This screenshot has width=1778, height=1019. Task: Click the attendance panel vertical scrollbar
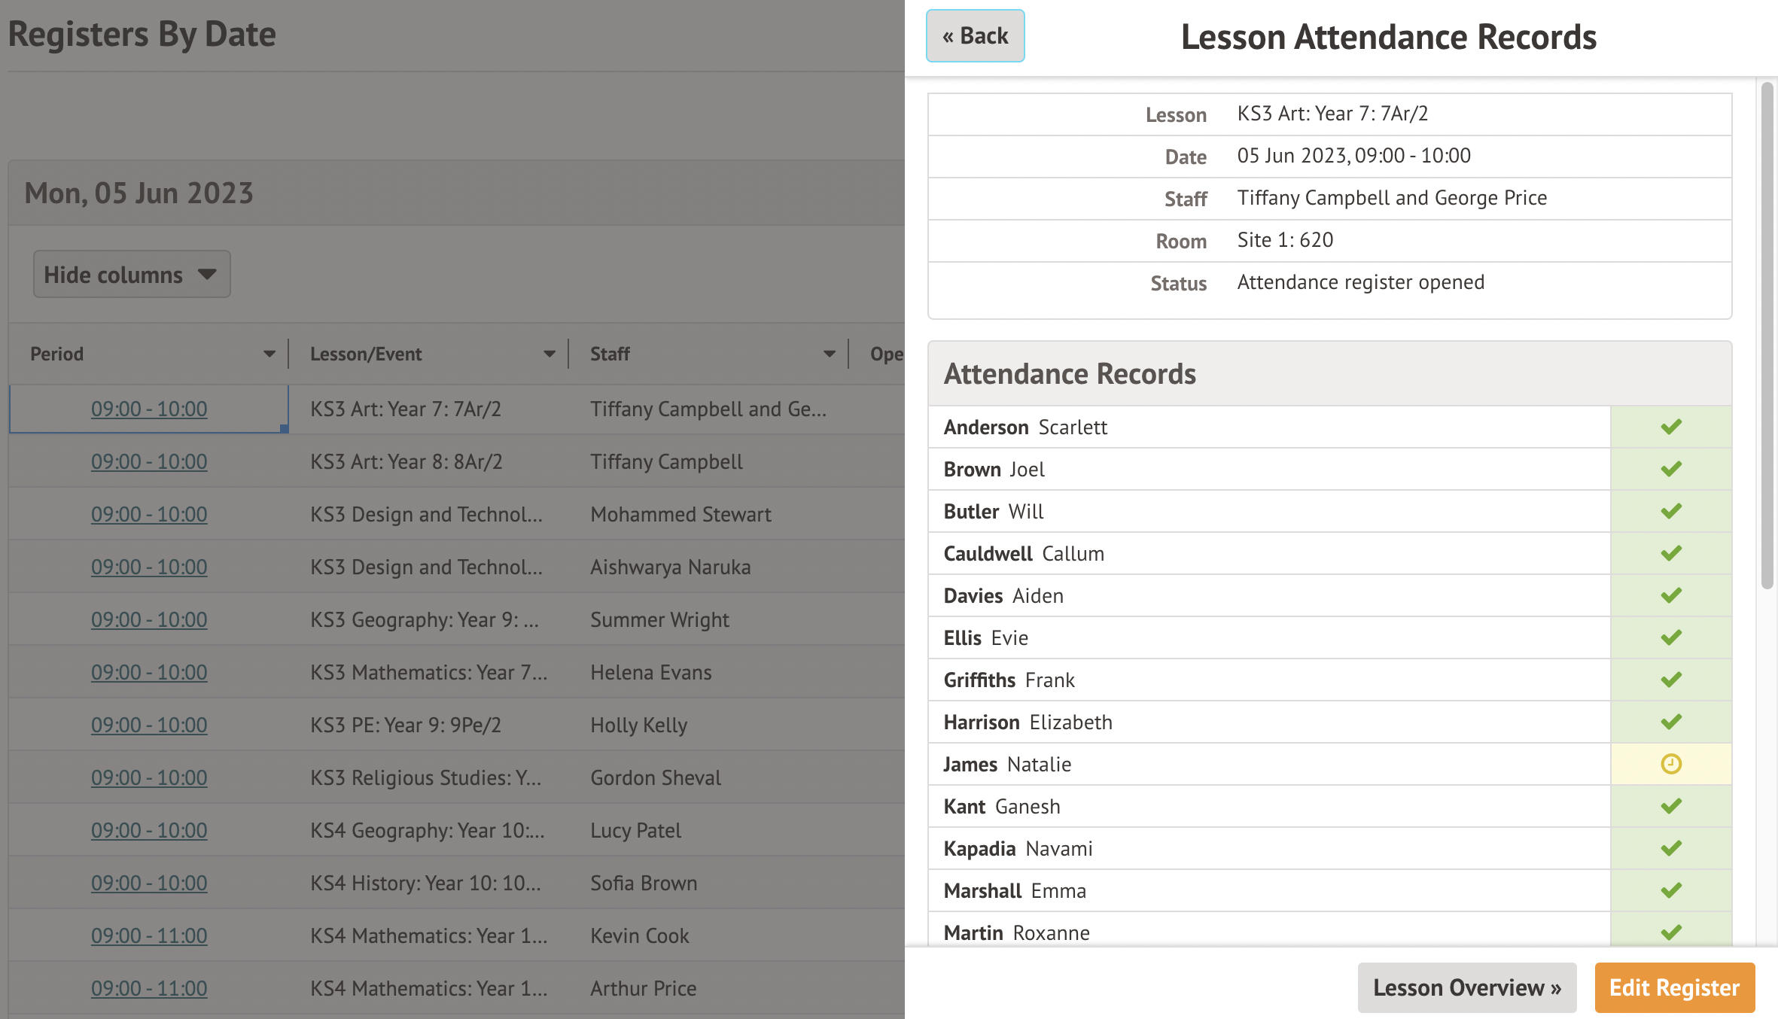(x=1767, y=336)
